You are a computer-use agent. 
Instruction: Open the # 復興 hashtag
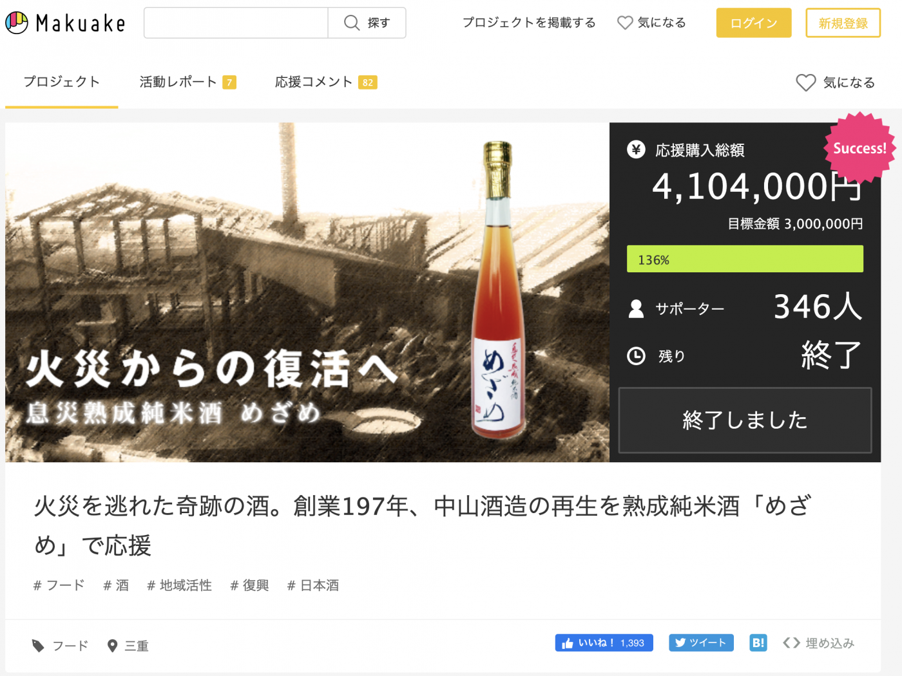click(x=249, y=585)
